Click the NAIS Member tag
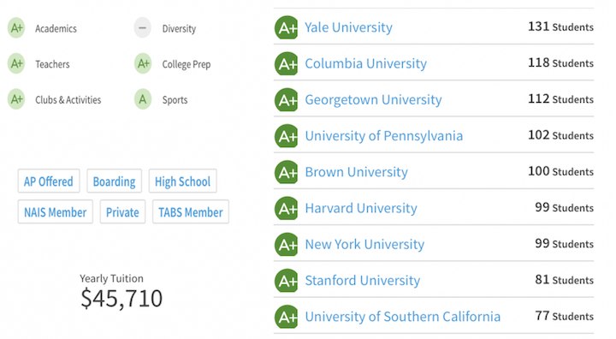The height and width of the screenshot is (339, 616). 56,212
